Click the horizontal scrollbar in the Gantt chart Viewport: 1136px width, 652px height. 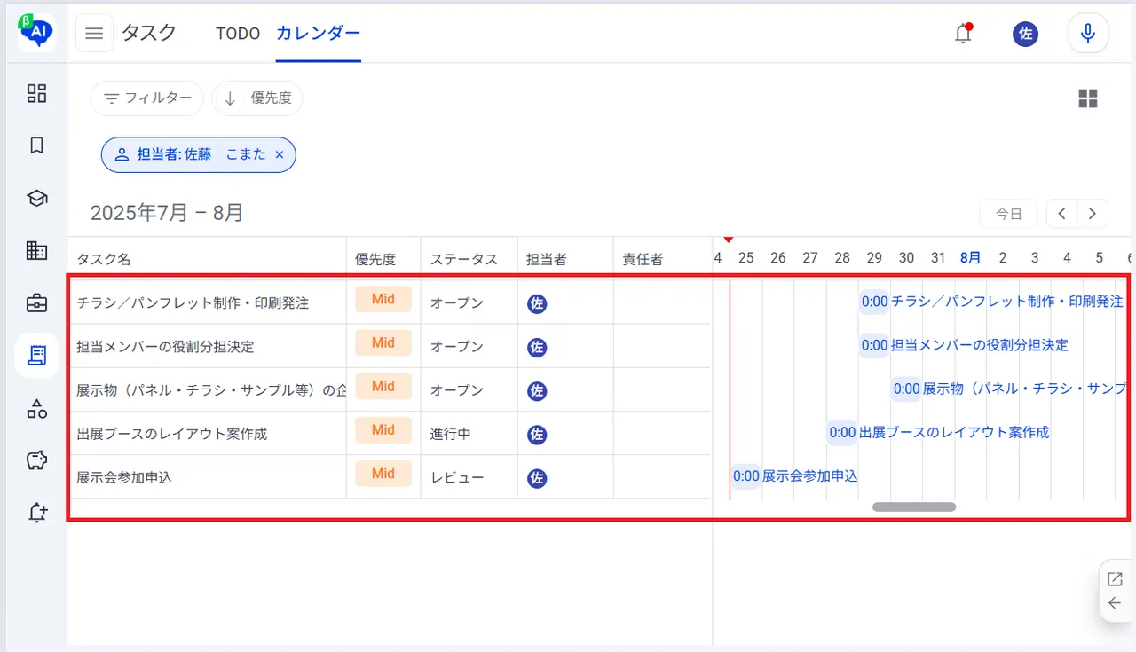click(914, 507)
